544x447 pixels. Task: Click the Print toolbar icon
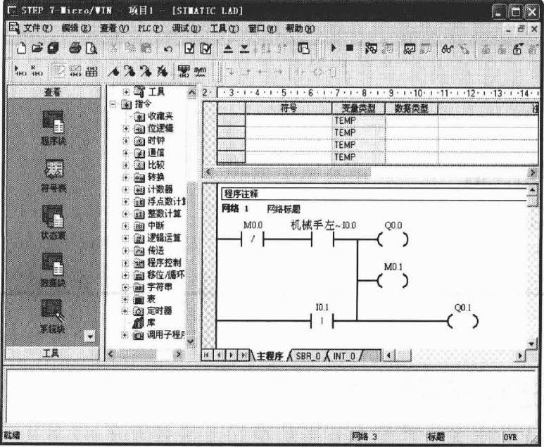75,48
